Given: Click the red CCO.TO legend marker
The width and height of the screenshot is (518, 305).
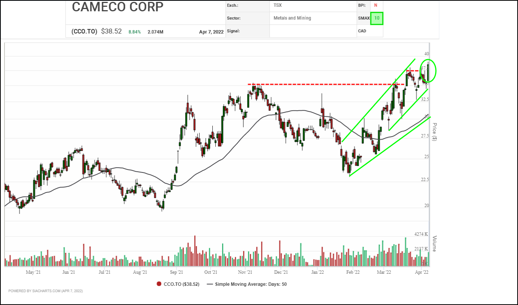Looking at the screenshot, I should click(x=159, y=284).
